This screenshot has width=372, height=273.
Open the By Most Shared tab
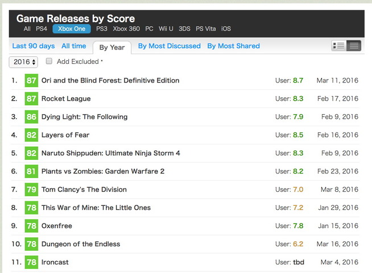coord(233,46)
